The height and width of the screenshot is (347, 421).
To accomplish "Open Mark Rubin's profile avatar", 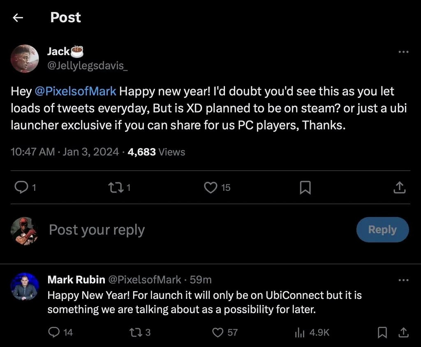I will 25,287.
